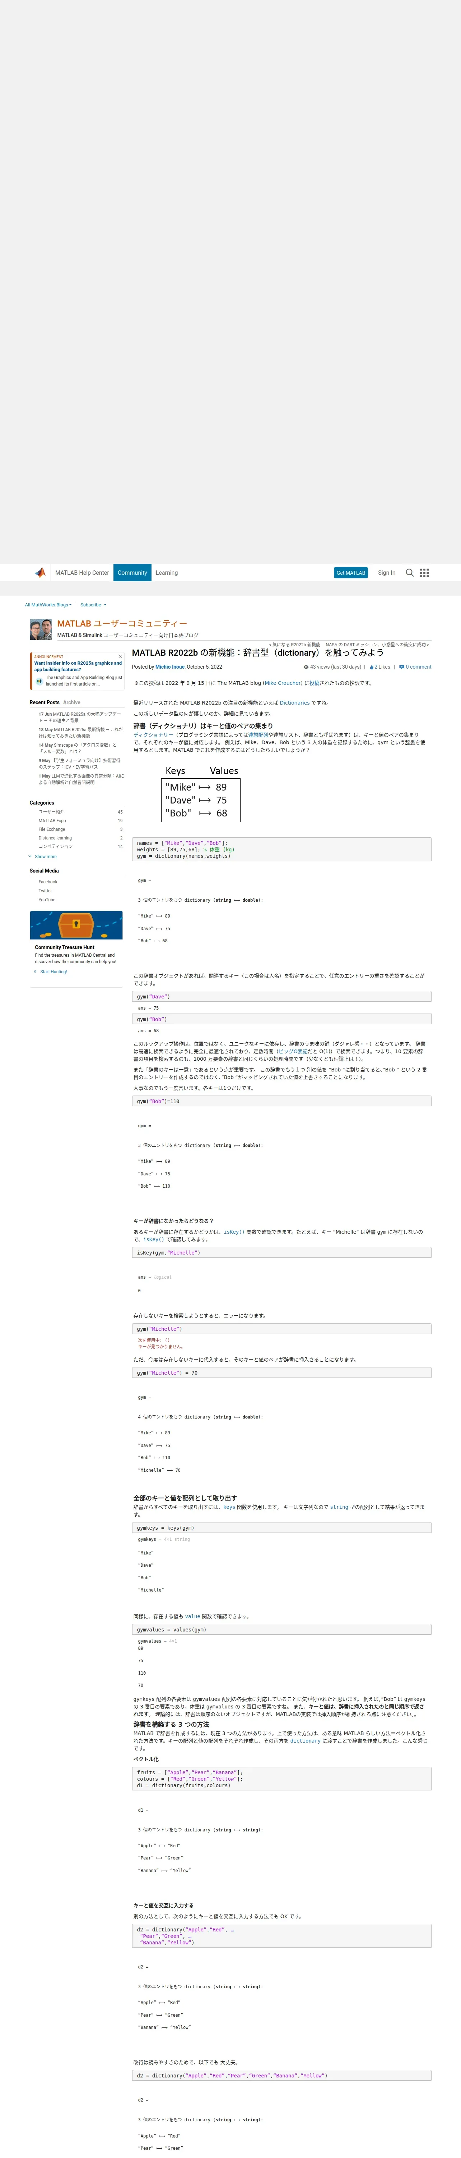Open the ユーザー紹介 category
The width and height of the screenshot is (461, 2158).
click(51, 811)
